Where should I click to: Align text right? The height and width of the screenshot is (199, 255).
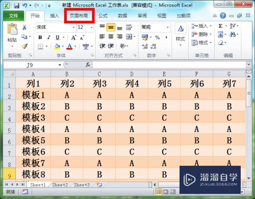pos(120,36)
